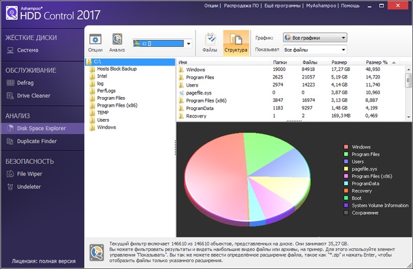Click the yellow pagefile.sys legend swatch
The image size is (413, 269).
346,169
